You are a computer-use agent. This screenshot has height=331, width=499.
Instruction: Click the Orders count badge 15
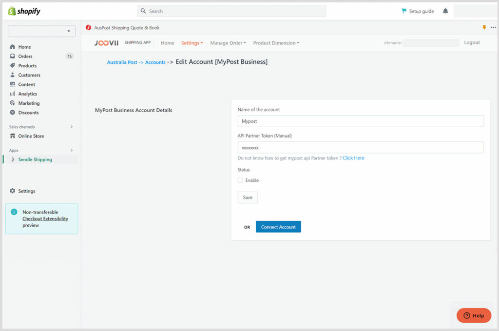pyautogui.click(x=69, y=57)
